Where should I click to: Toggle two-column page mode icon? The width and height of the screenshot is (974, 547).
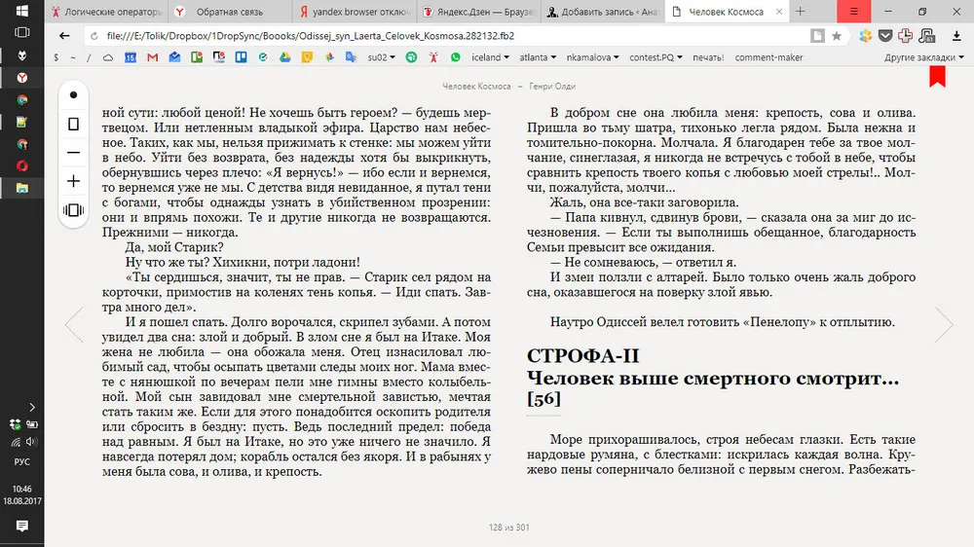(x=73, y=210)
